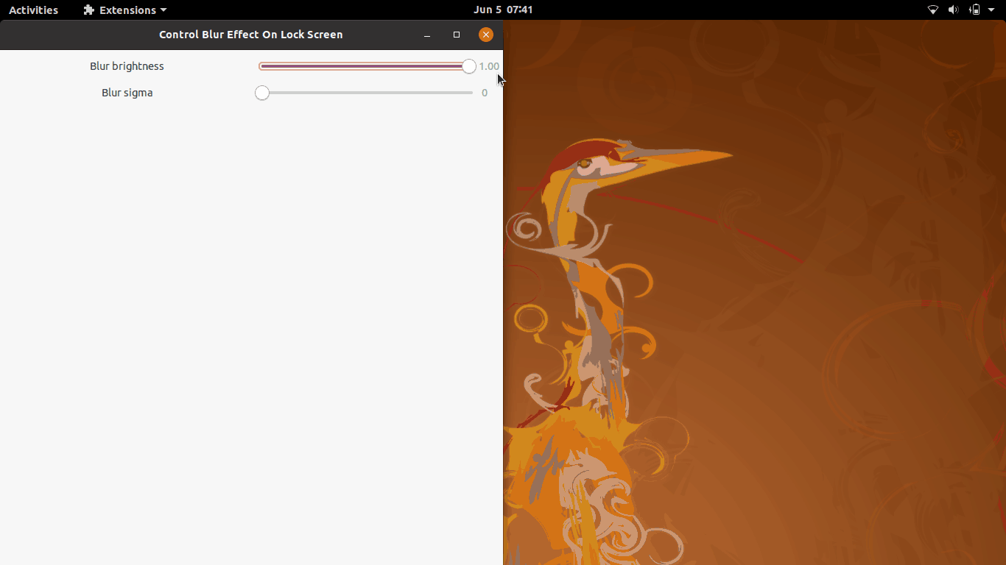
Task: Maximize the Control Blur Effect window
Action: 457,35
